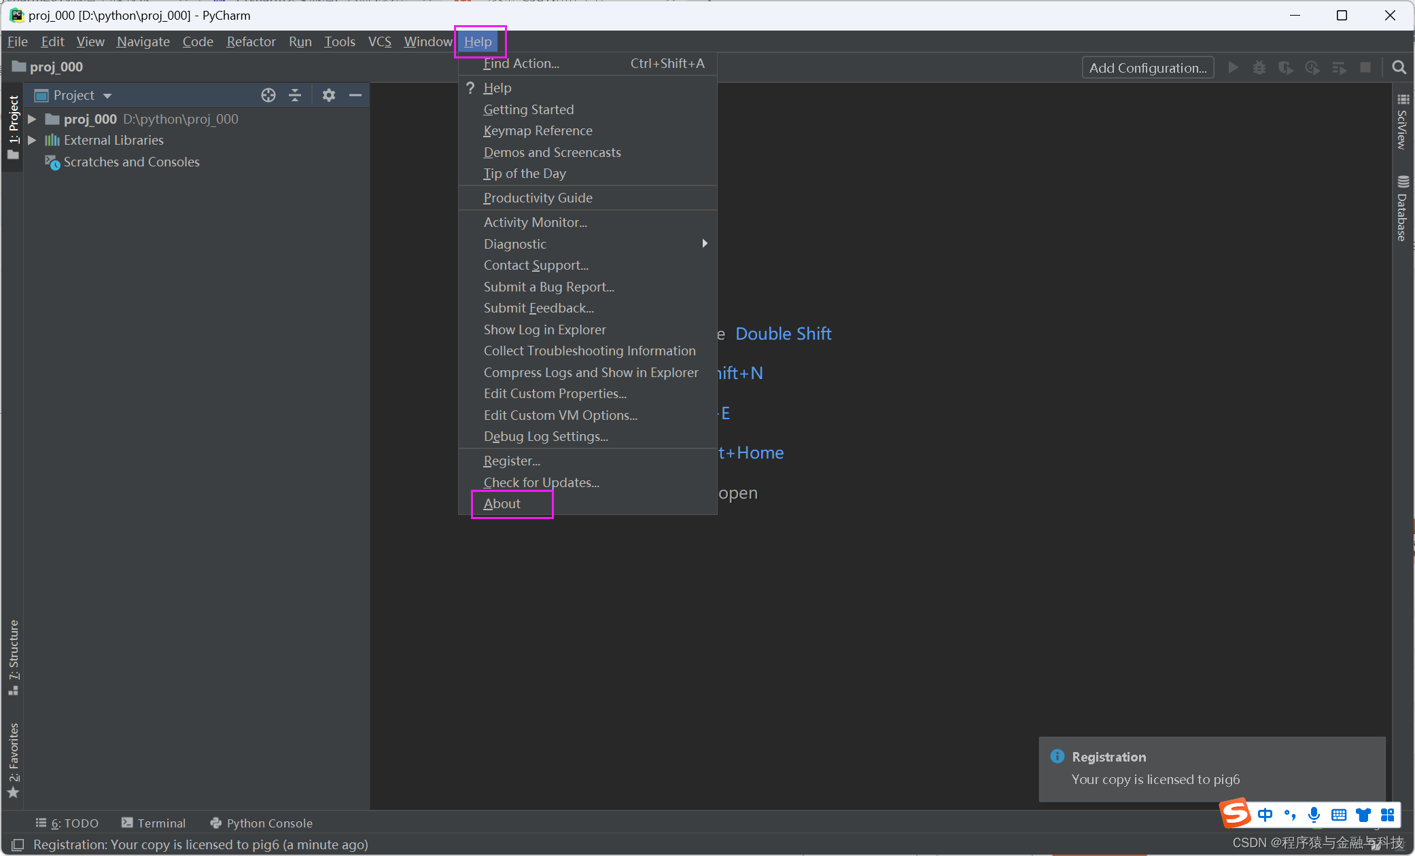Expand the proj_000 folder node
The image size is (1415, 856).
pos(32,119)
